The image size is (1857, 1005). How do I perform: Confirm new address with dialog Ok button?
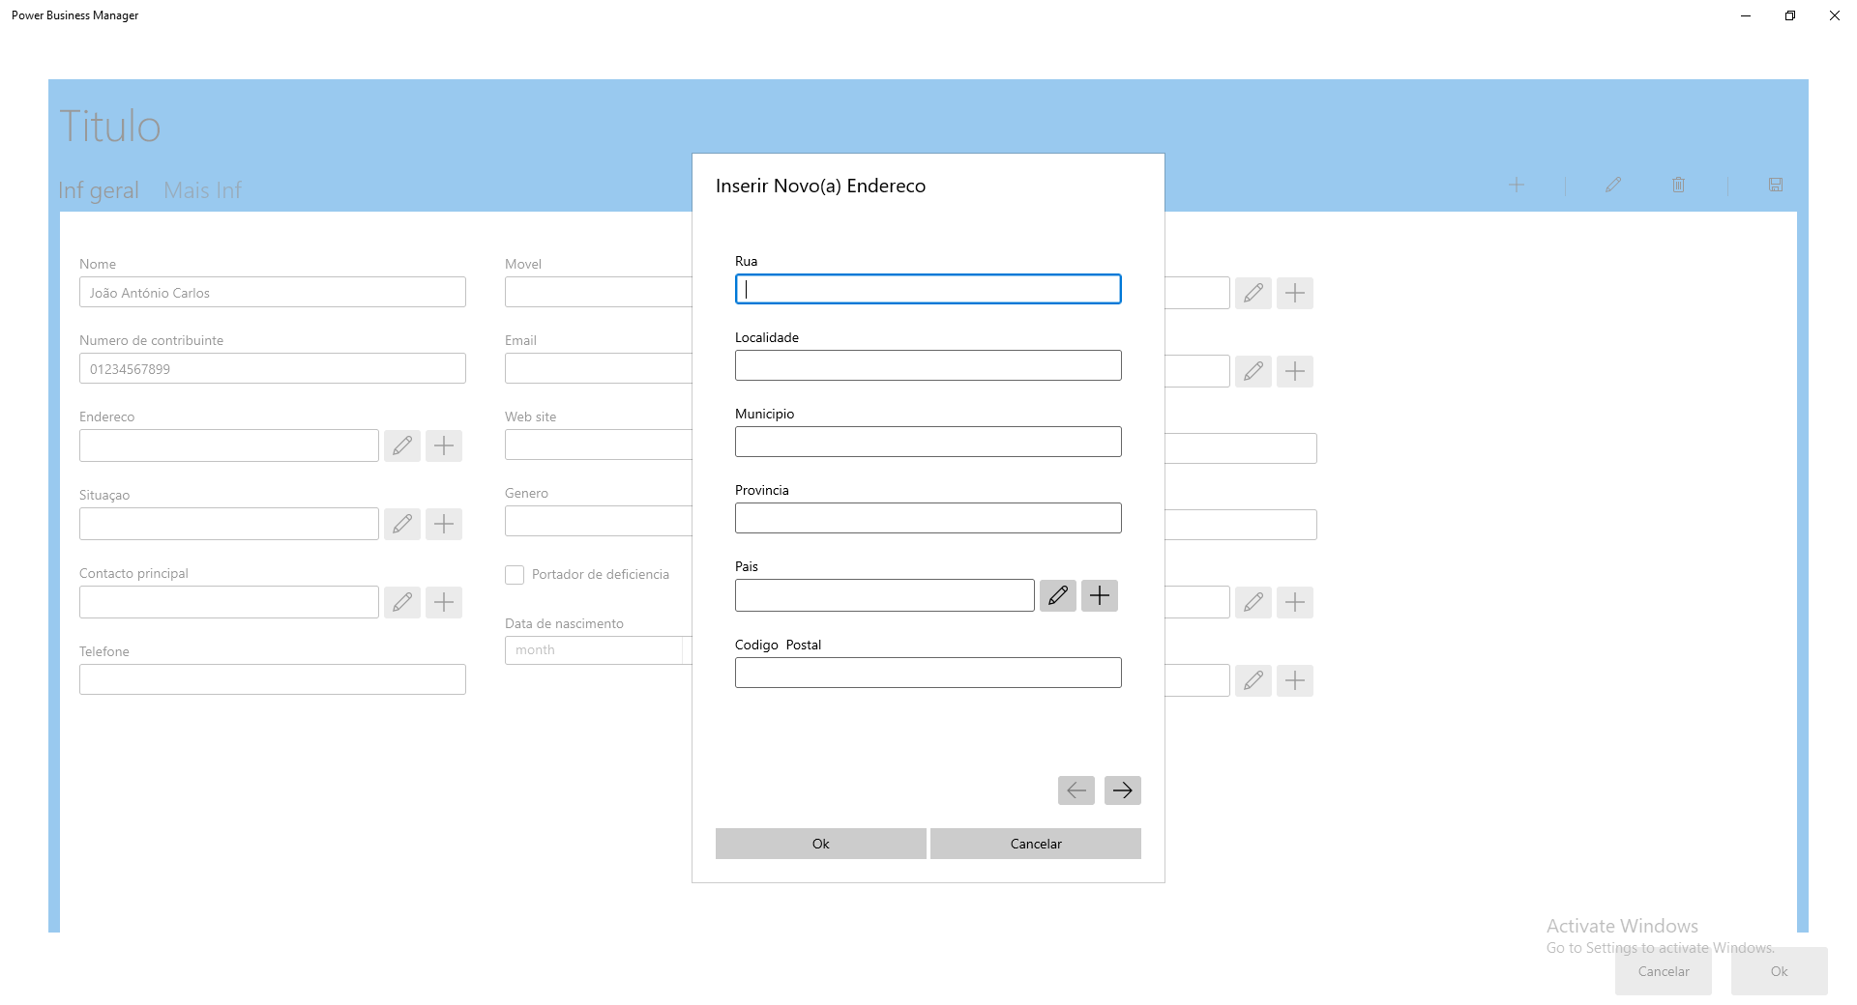821,844
